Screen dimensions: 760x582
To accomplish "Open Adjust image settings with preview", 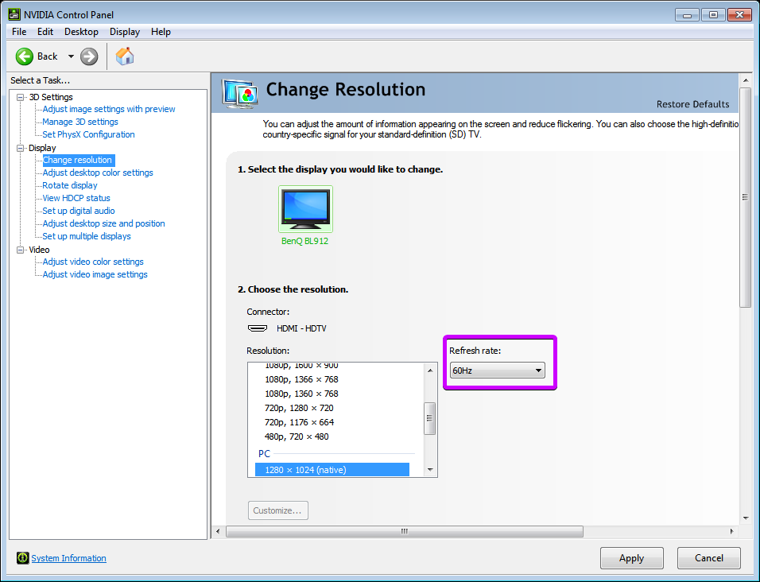I will click(109, 109).
